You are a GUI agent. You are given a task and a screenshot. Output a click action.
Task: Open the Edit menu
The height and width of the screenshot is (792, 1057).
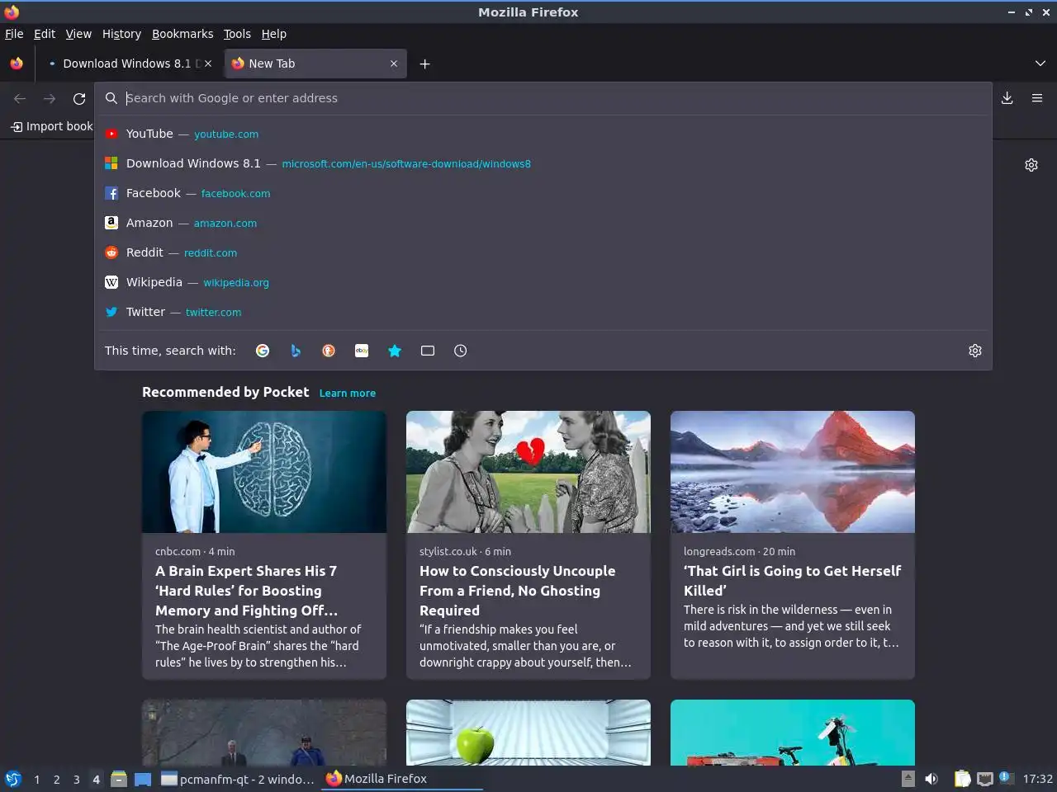(x=45, y=34)
